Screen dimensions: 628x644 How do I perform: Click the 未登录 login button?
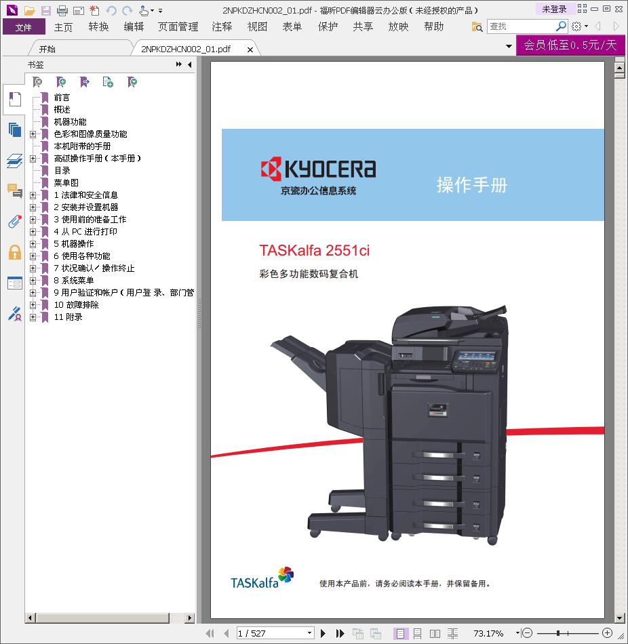555,9
